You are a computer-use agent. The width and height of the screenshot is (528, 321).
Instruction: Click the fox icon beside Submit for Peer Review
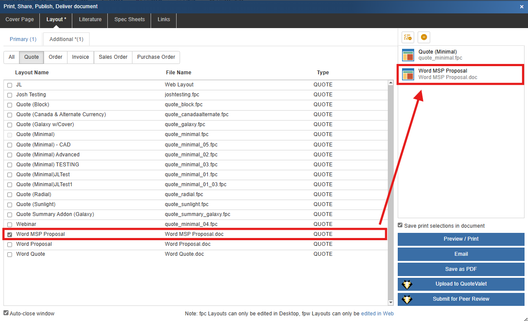407,299
